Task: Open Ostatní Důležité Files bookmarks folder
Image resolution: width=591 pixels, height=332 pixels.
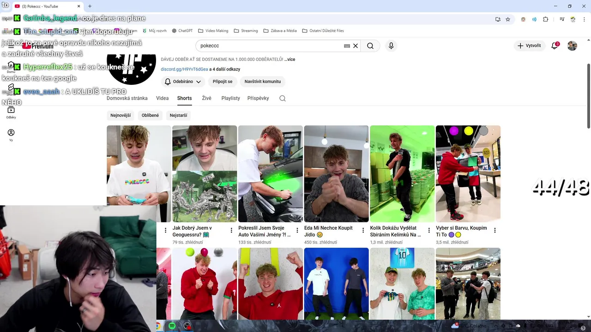Action: (x=323, y=31)
